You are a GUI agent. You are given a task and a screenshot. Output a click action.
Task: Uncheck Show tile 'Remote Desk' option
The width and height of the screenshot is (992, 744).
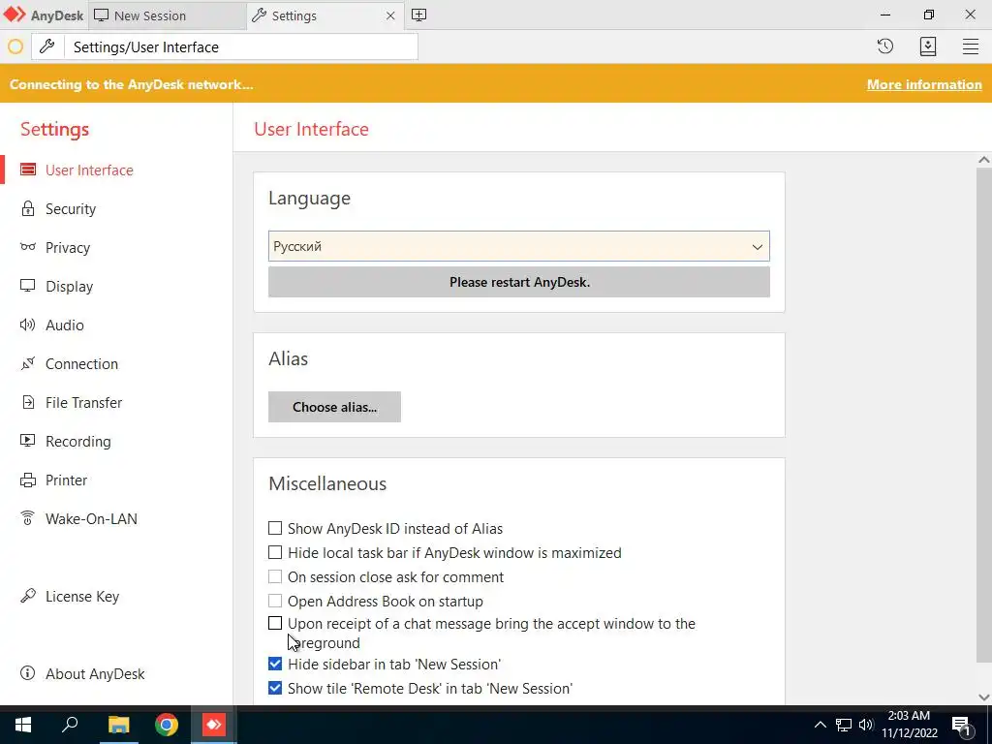[x=274, y=688]
